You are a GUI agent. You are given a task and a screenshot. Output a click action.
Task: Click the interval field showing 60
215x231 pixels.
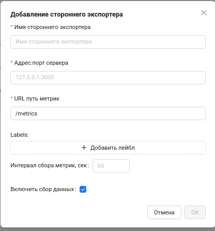coord(111,166)
